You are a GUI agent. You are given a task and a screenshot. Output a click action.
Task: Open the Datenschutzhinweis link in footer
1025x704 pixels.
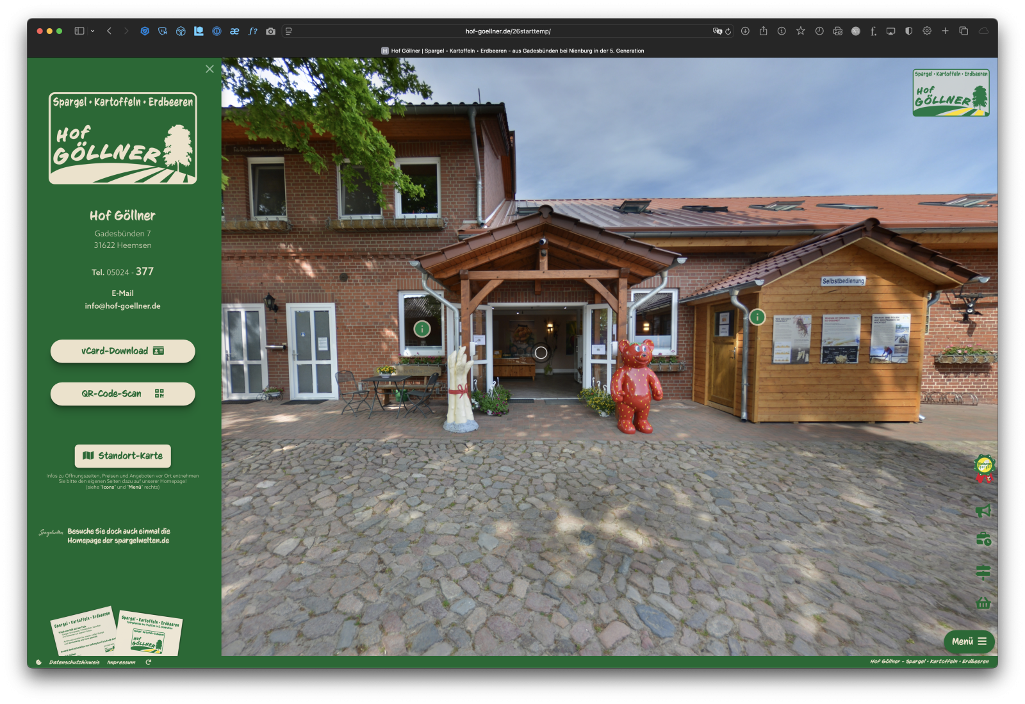click(x=74, y=662)
